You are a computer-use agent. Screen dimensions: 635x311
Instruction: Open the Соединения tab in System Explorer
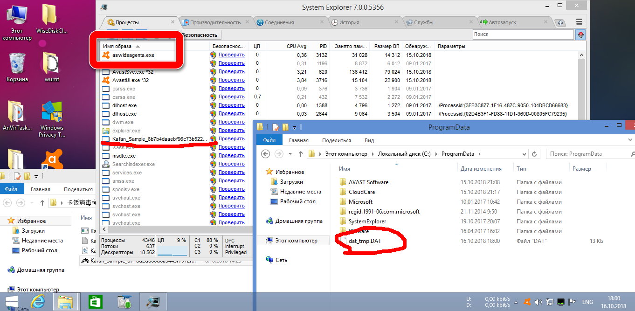(x=279, y=22)
